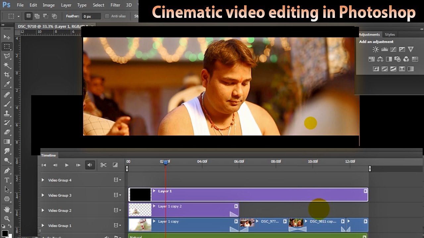Select the Pen tool

(x=7, y=171)
